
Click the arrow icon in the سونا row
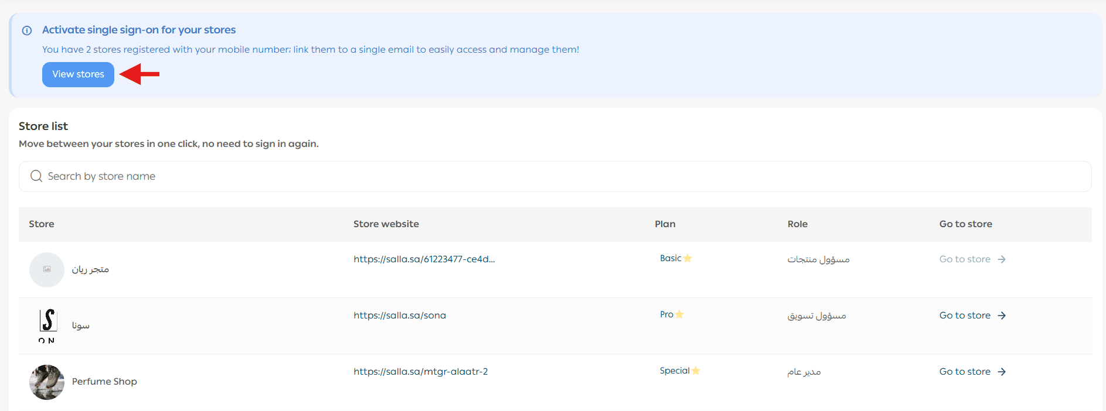pos(1002,316)
